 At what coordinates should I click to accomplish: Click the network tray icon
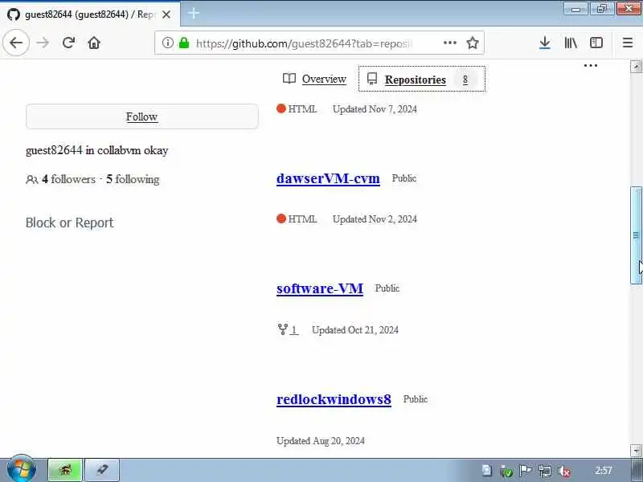coord(545,471)
